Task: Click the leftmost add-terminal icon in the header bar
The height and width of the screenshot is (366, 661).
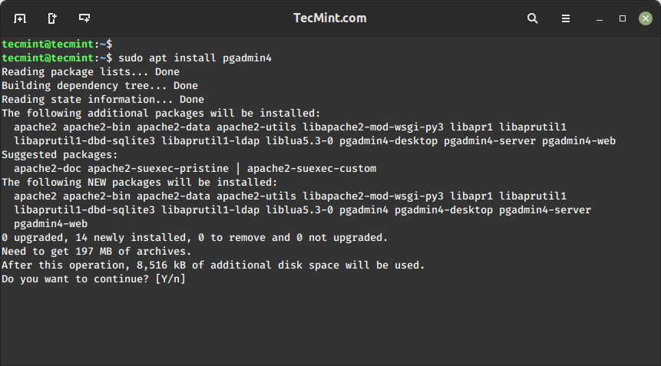Action: point(20,18)
